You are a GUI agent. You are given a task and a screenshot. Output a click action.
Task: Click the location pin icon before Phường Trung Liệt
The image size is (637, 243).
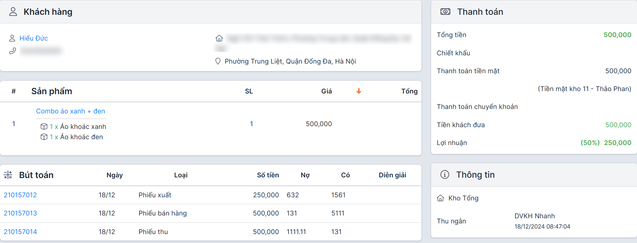[x=218, y=61]
